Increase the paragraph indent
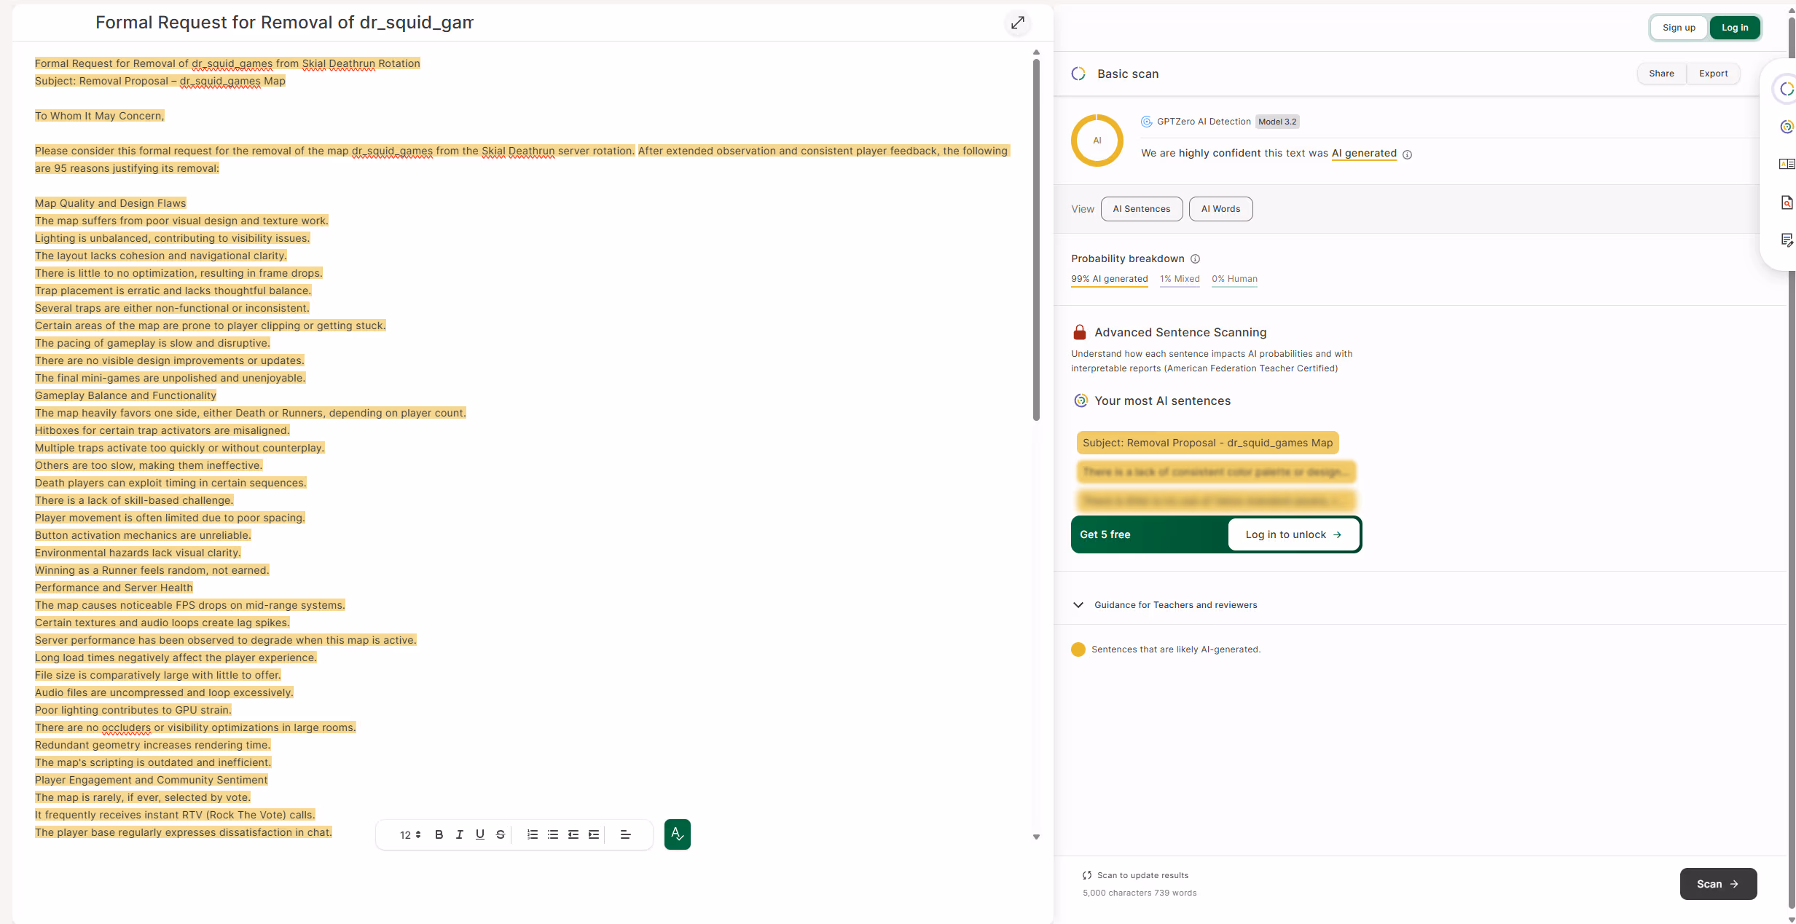 point(594,834)
